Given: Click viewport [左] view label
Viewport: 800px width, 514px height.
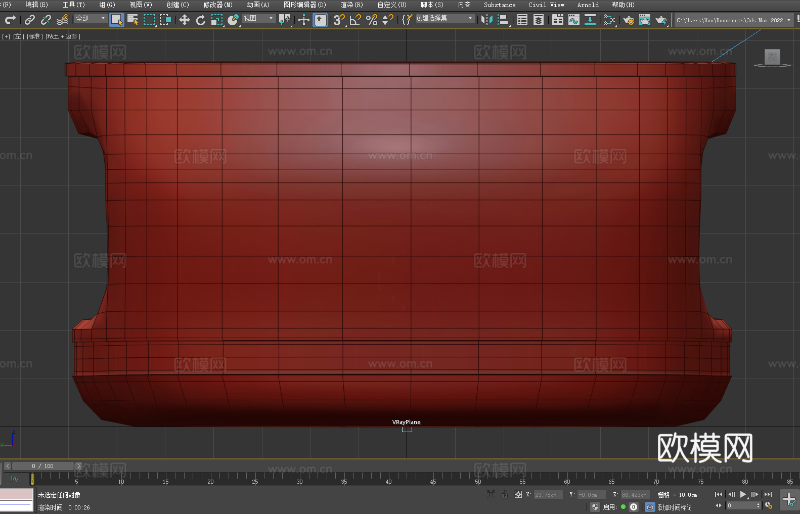Looking at the screenshot, I should point(18,36).
